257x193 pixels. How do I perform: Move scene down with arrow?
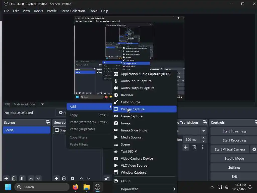38,178
